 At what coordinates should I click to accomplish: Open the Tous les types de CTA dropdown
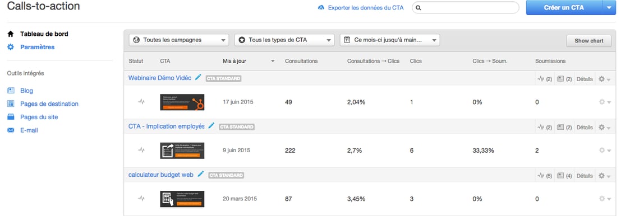[x=284, y=40]
